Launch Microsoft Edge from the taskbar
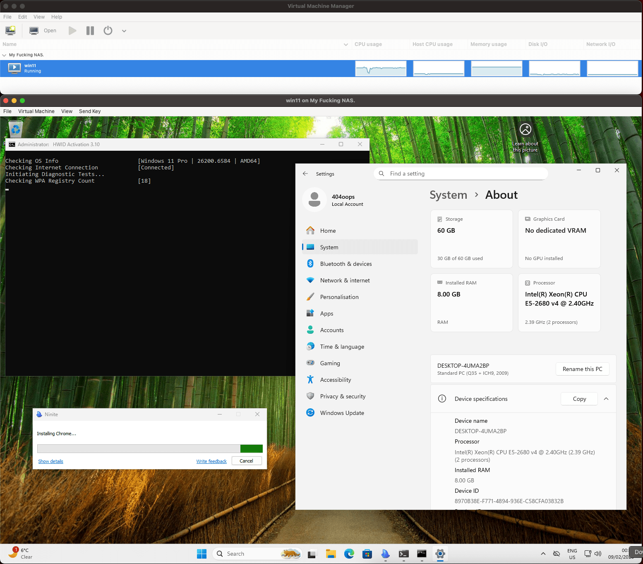This screenshot has height=564, width=643. pos(349,554)
